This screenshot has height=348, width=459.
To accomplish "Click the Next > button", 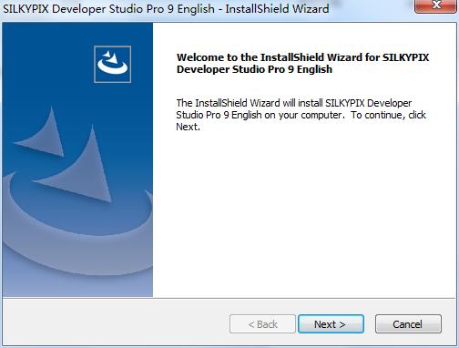I will pyautogui.click(x=331, y=324).
